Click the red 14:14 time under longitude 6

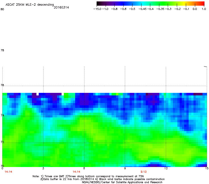[x=76, y=172]
